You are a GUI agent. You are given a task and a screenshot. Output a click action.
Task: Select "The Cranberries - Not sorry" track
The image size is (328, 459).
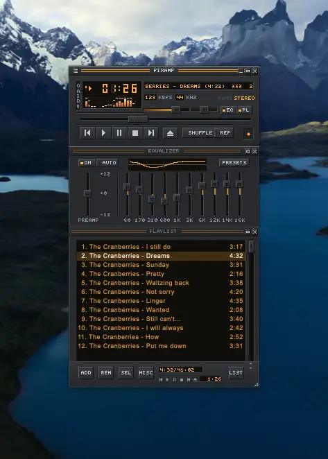(x=161, y=292)
